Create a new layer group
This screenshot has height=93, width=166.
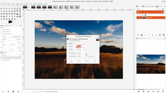pyautogui.click(x=142, y=35)
